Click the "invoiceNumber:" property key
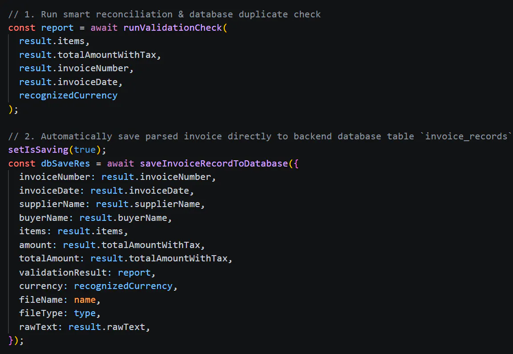This screenshot has height=354, width=513. click(57, 177)
